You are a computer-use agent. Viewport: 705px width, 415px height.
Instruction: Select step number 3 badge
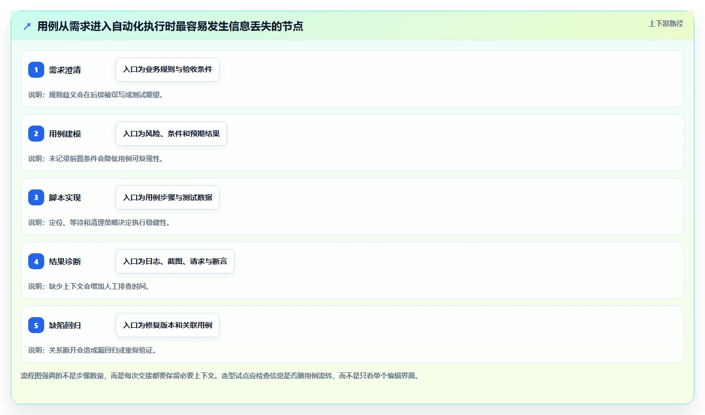click(x=36, y=197)
